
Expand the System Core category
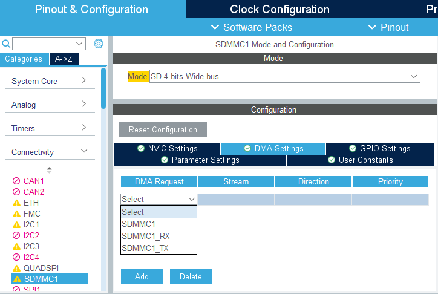pyautogui.click(x=84, y=80)
